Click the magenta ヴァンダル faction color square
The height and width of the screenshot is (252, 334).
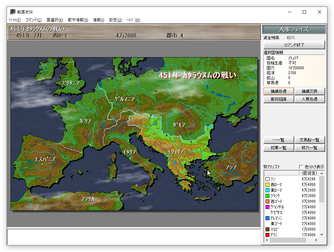pyautogui.click(x=267, y=207)
